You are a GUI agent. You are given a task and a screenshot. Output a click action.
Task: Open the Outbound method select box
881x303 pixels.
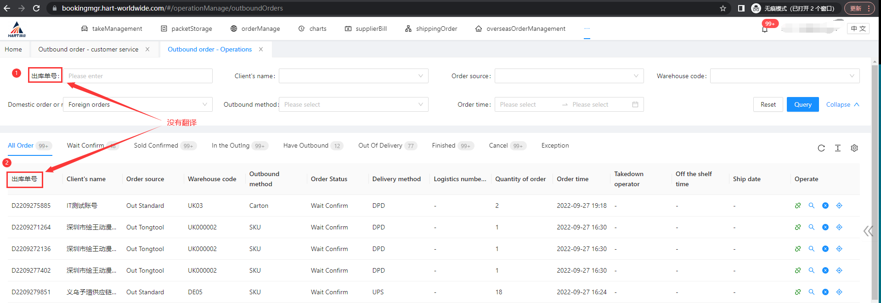click(353, 104)
